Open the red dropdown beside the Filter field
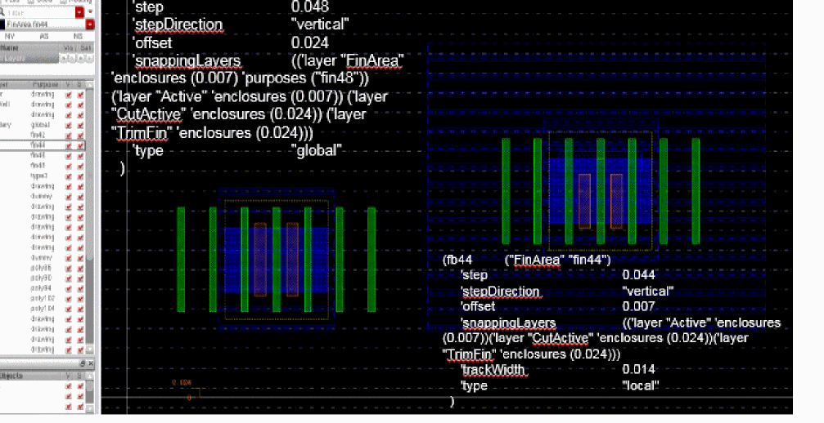 click(x=80, y=12)
